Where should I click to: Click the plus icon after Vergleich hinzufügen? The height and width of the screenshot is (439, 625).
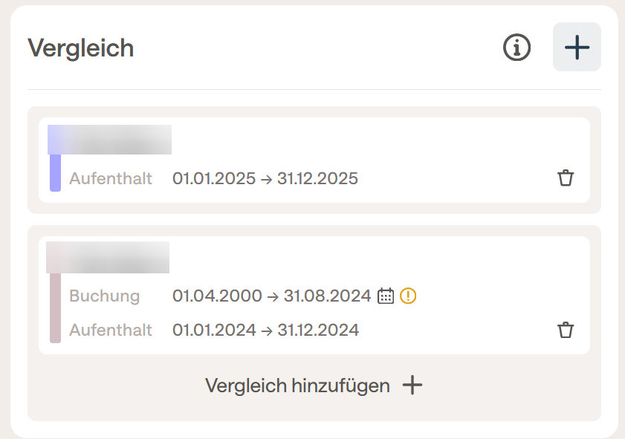[x=412, y=386]
